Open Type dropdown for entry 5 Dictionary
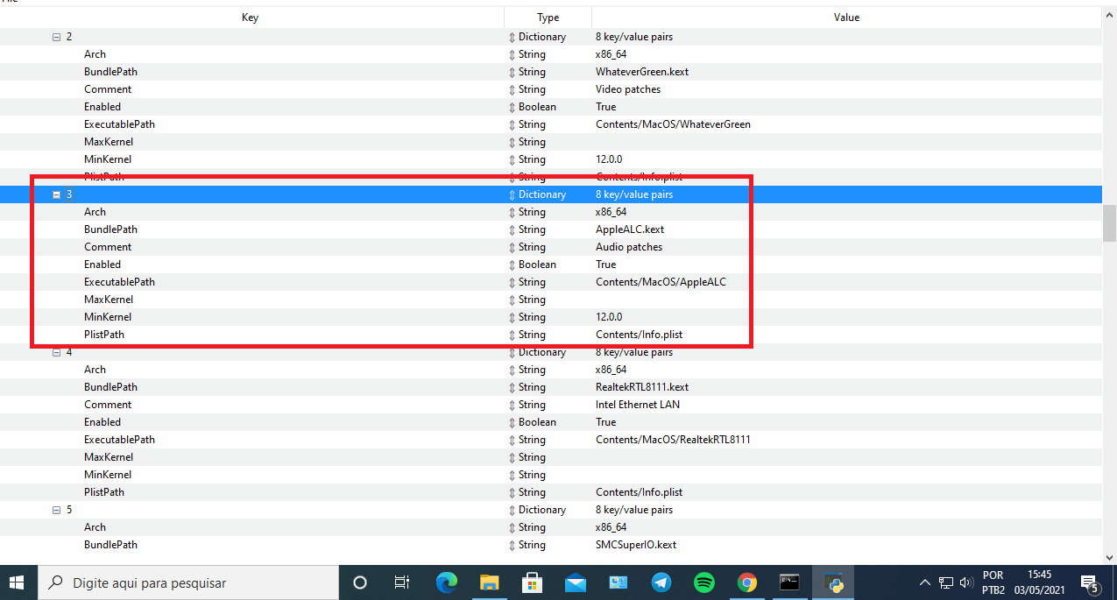 pos(513,510)
